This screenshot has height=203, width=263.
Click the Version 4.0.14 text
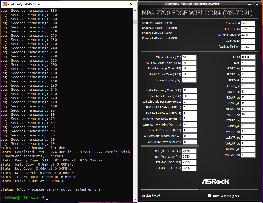[151, 195]
